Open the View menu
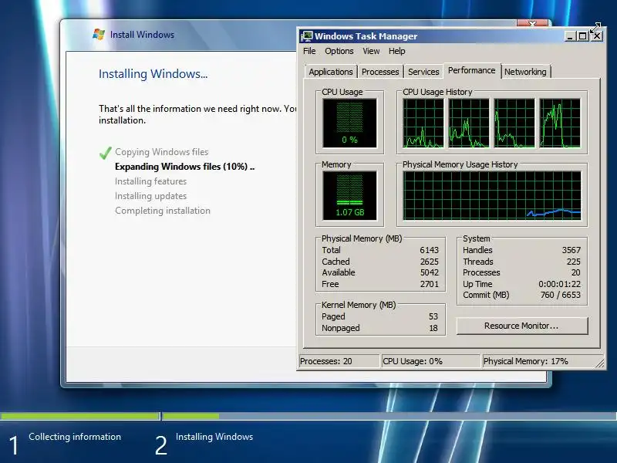 point(371,51)
